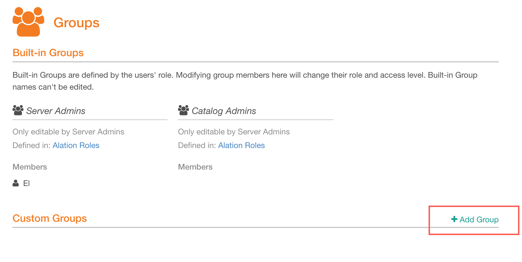Image resolution: width=522 pixels, height=262 pixels.
Task: Click the user icon beside member El
Action: [x=16, y=183]
